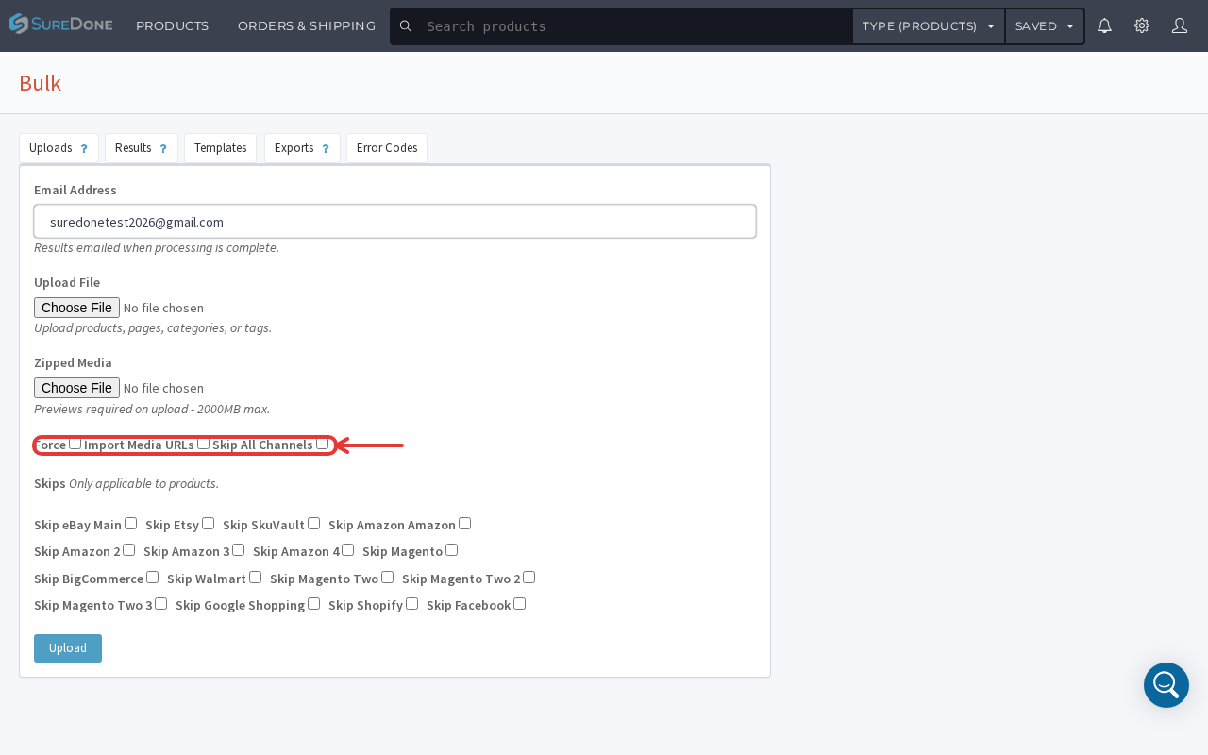Click the help question mark beside Results

tap(163, 149)
